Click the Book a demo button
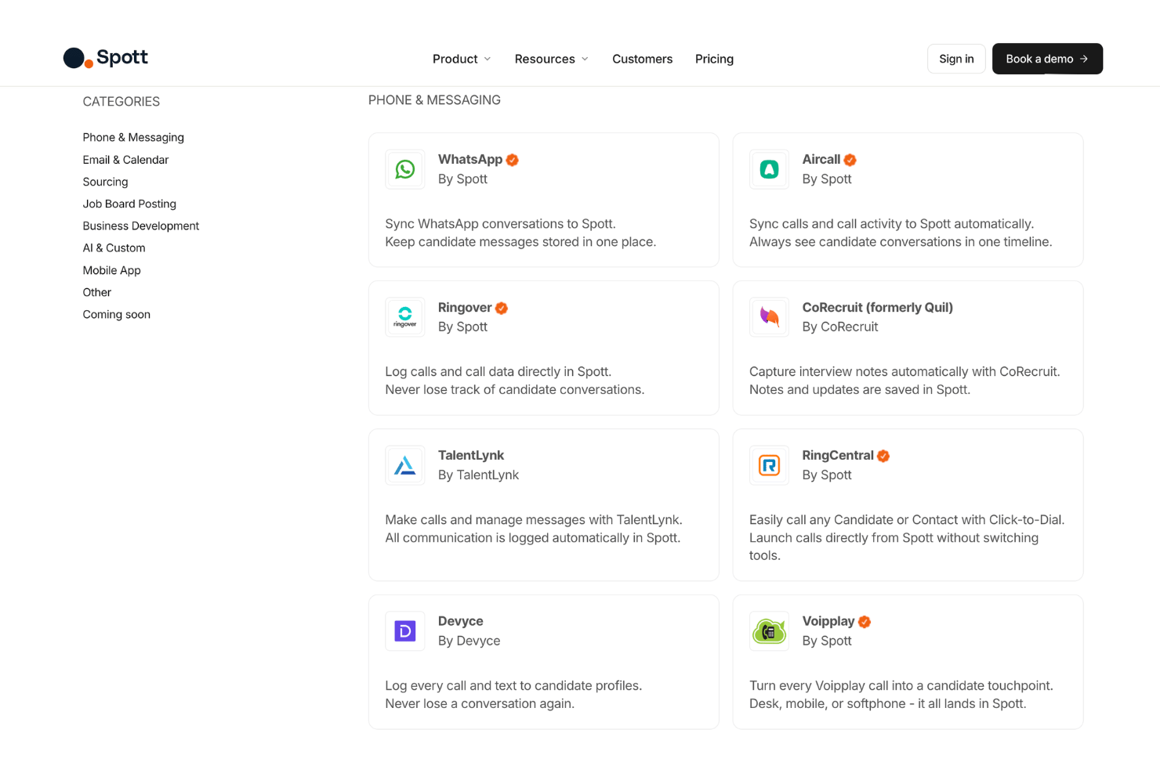1160x773 pixels. point(1047,59)
